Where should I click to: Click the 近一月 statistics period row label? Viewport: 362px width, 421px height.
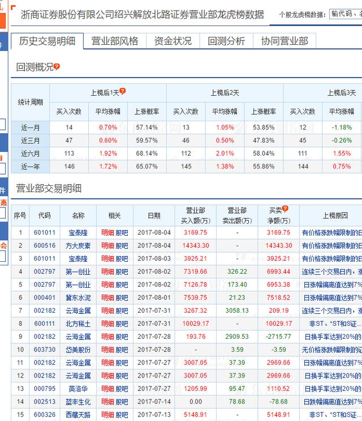[31, 127]
